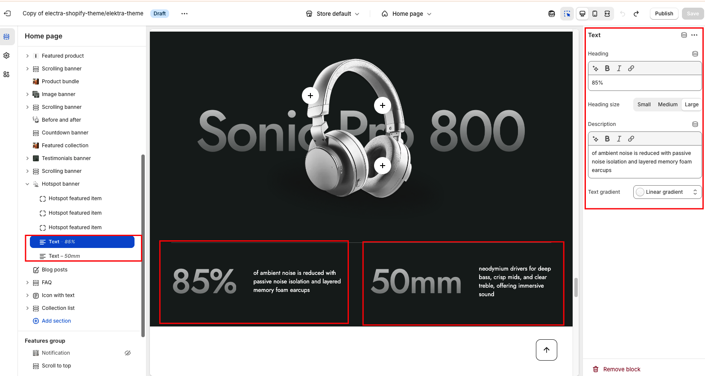Viewport: 705px width, 376px height.
Task: Click the dynamic source icon next to Text title
Action: [x=684, y=35]
